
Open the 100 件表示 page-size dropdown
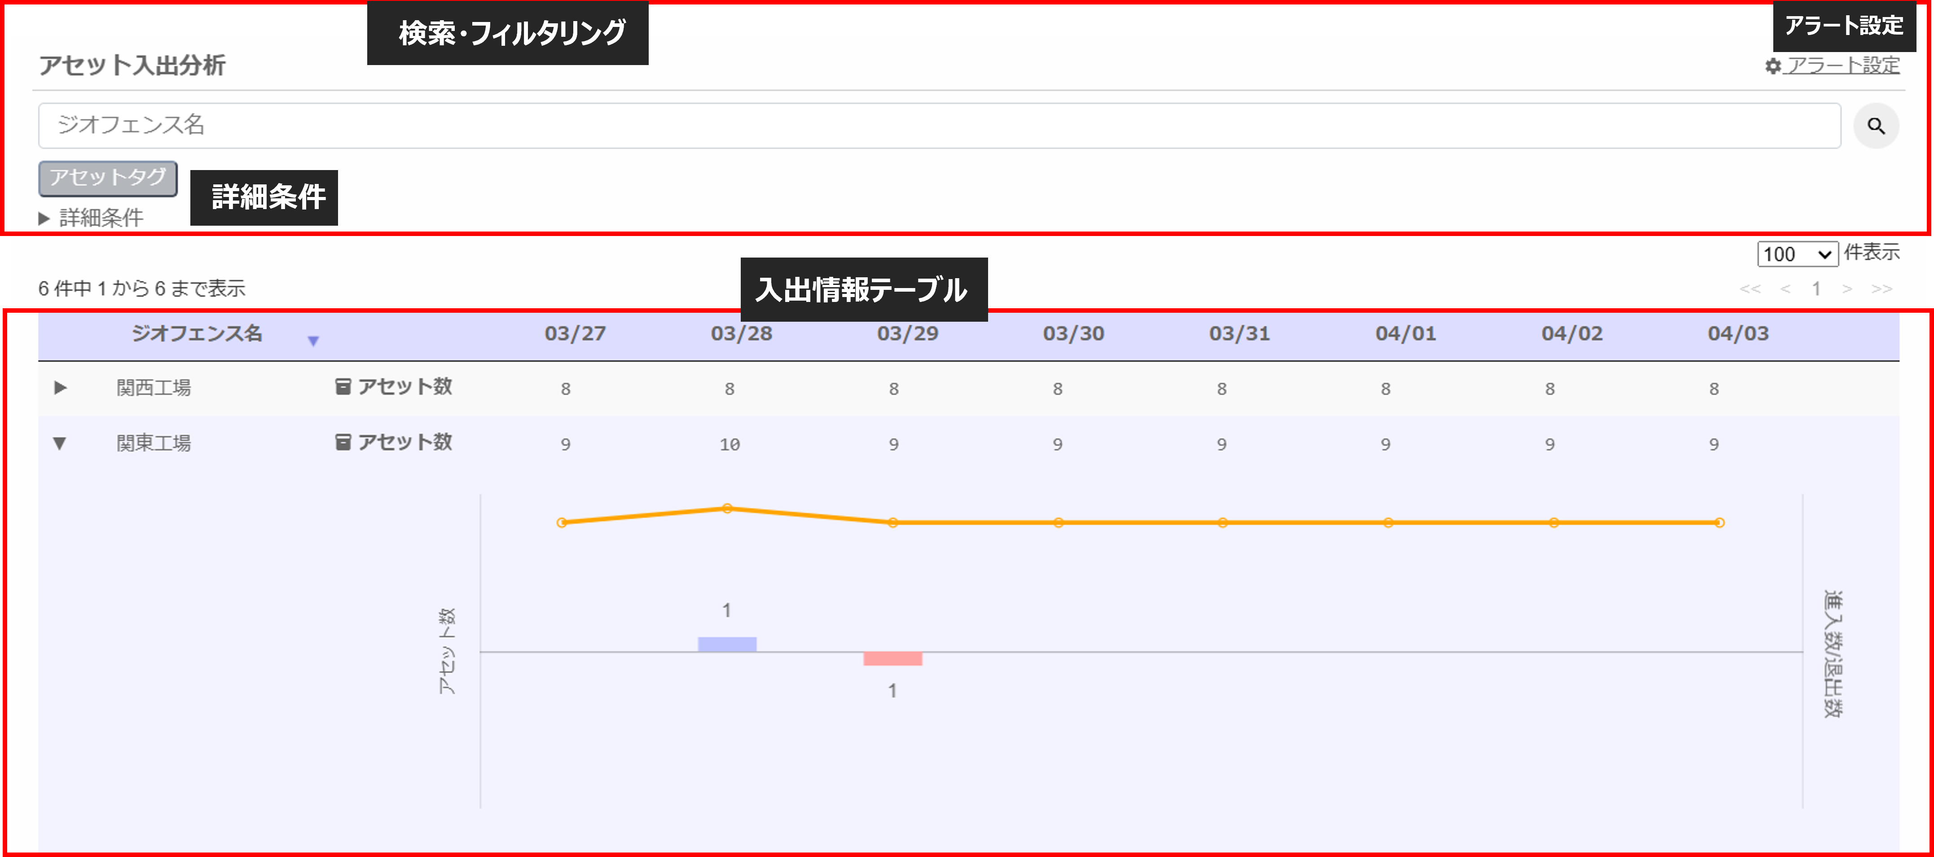1798,254
